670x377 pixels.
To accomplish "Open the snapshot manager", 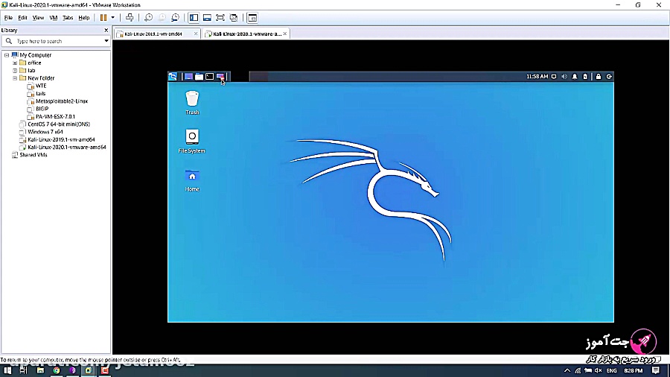I will click(x=175, y=18).
